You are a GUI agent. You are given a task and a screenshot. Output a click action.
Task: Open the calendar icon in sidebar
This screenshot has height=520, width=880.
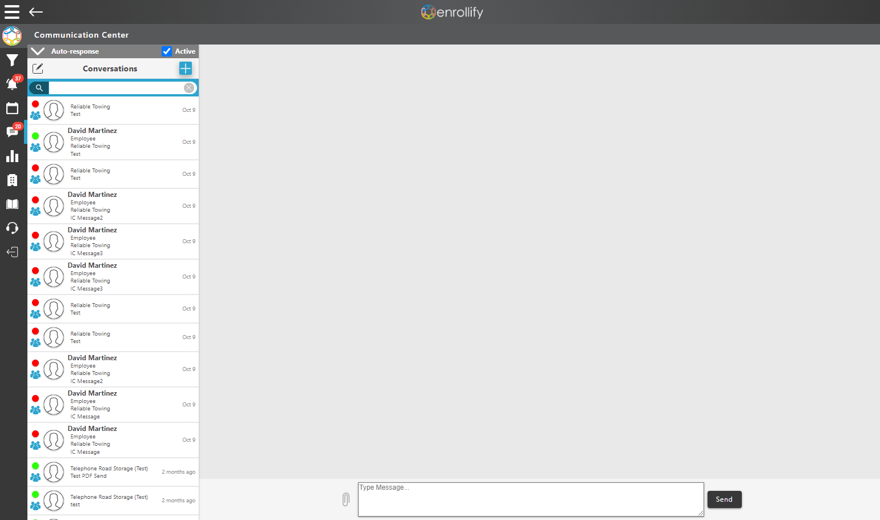pos(12,108)
